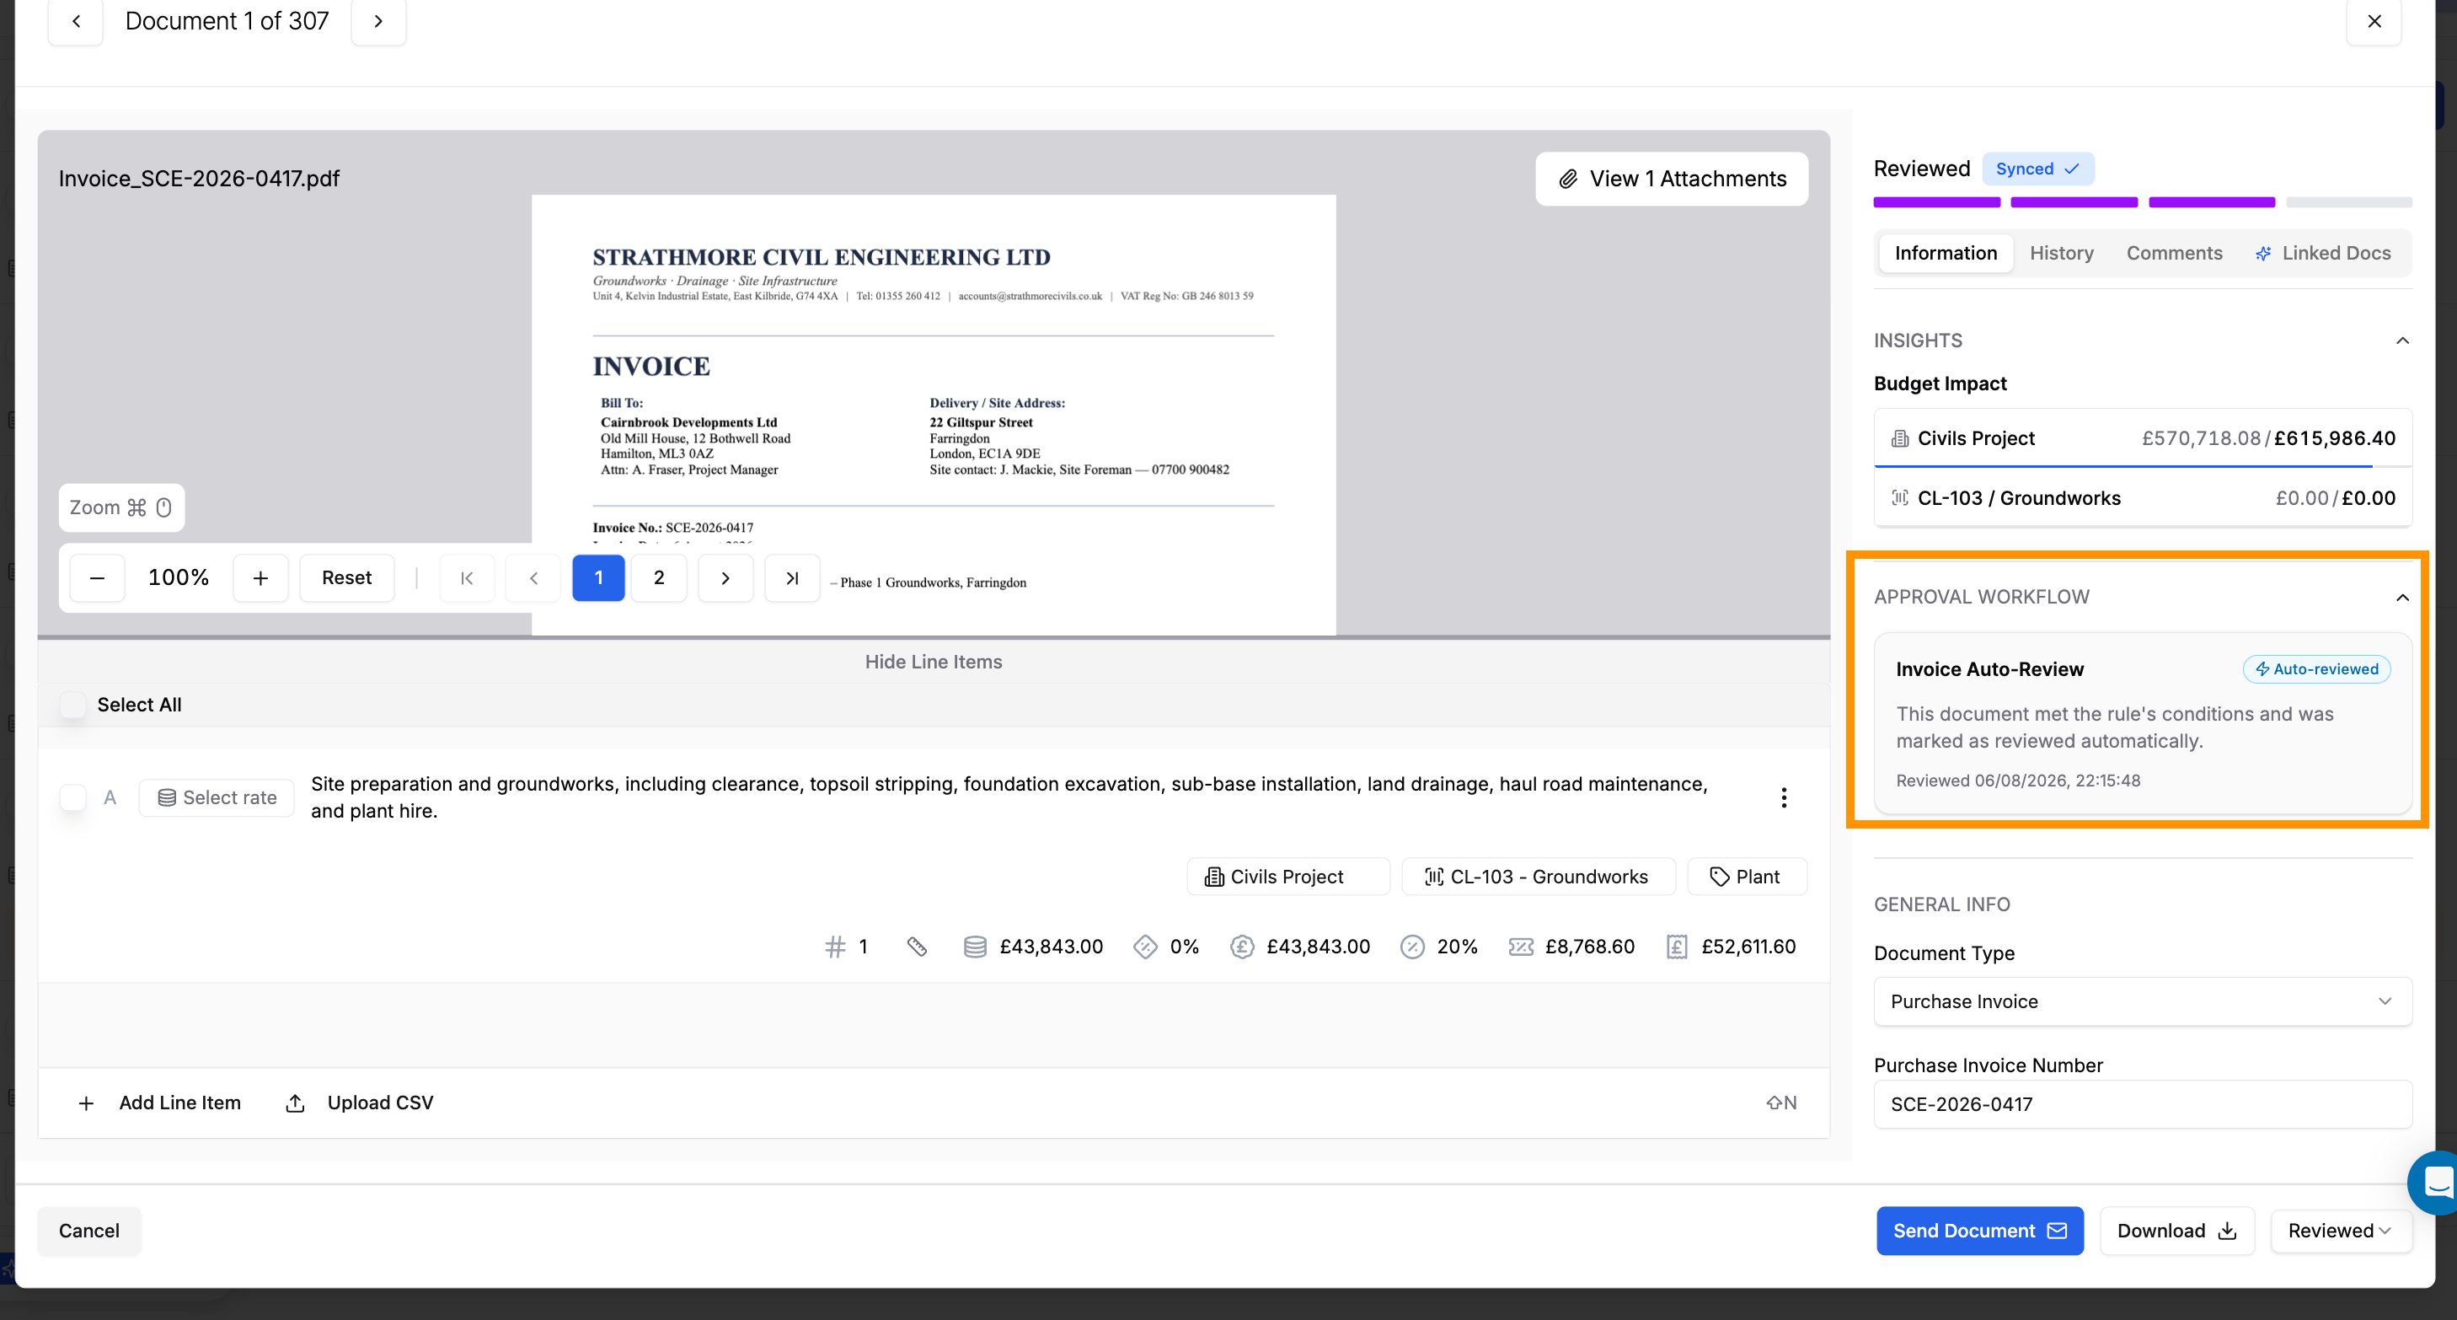Viewport: 2457px width, 1320px height.
Task: Collapse the Insights section chevron
Action: pos(2402,341)
